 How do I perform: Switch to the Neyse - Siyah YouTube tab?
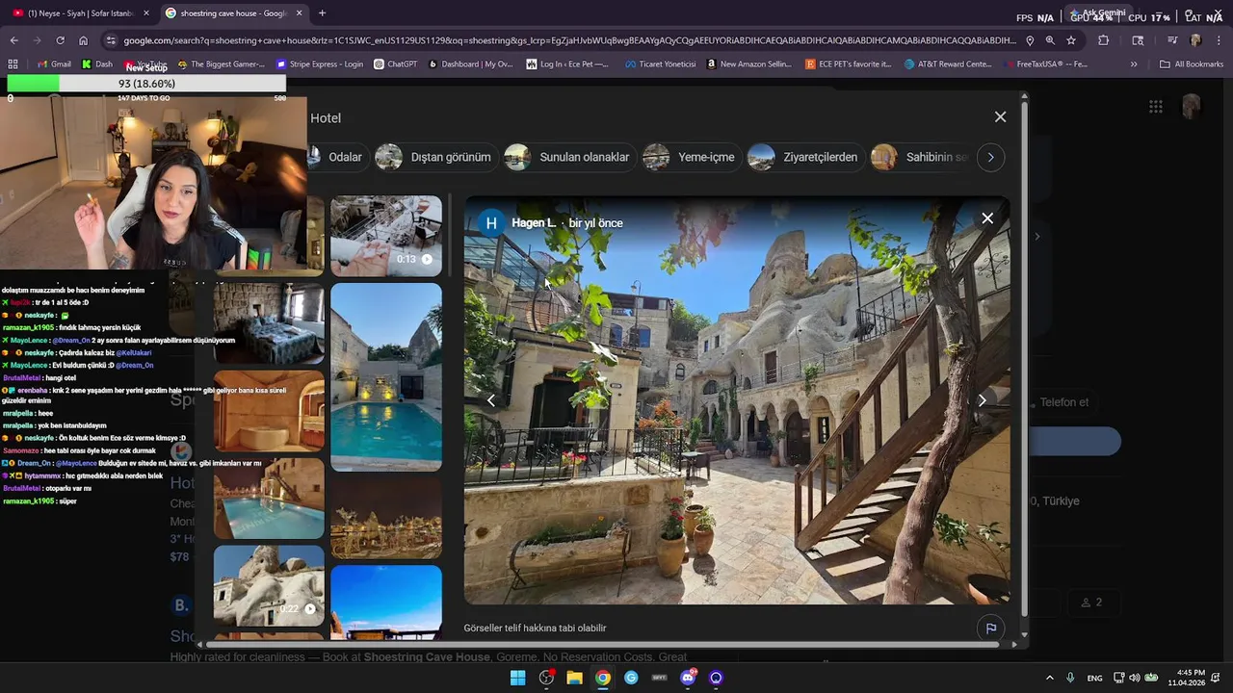pos(79,13)
